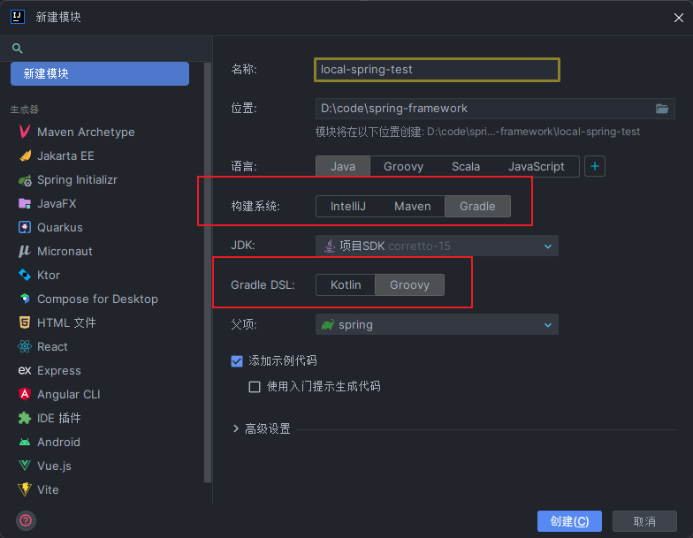Click the 创建(C) button
Viewport: 693px width, 538px height.
pos(569,521)
